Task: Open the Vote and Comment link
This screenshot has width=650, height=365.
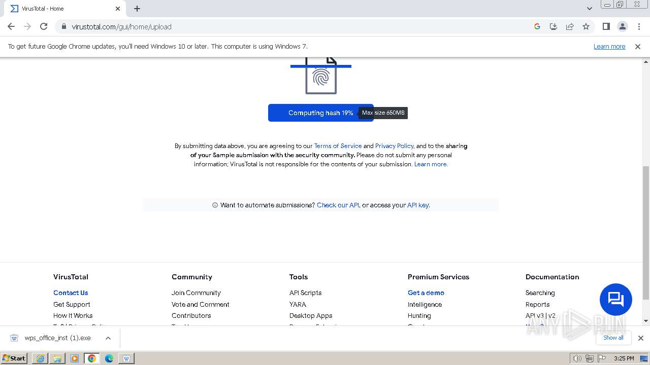Action: click(201, 304)
